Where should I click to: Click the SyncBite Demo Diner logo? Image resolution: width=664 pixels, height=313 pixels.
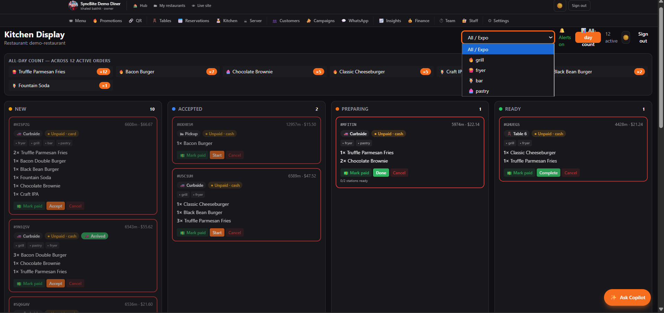(x=73, y=6)
